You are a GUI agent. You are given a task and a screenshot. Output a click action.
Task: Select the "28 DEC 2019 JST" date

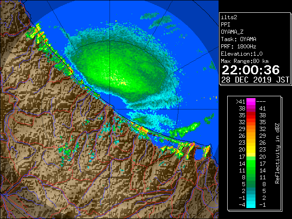click(255, 80)
